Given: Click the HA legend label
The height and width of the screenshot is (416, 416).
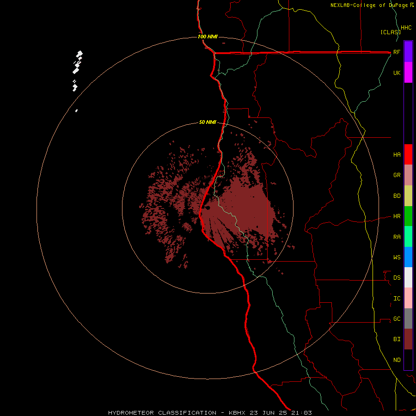Looking at the screenshot, I should pyautogui.click(x=397, y=155).
